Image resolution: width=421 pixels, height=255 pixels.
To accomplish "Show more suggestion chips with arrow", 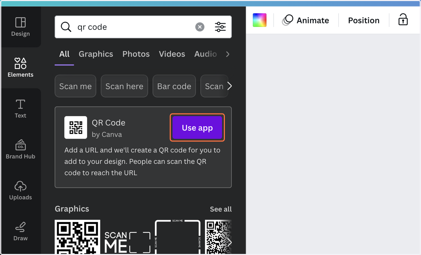I will tap(229, 86).
